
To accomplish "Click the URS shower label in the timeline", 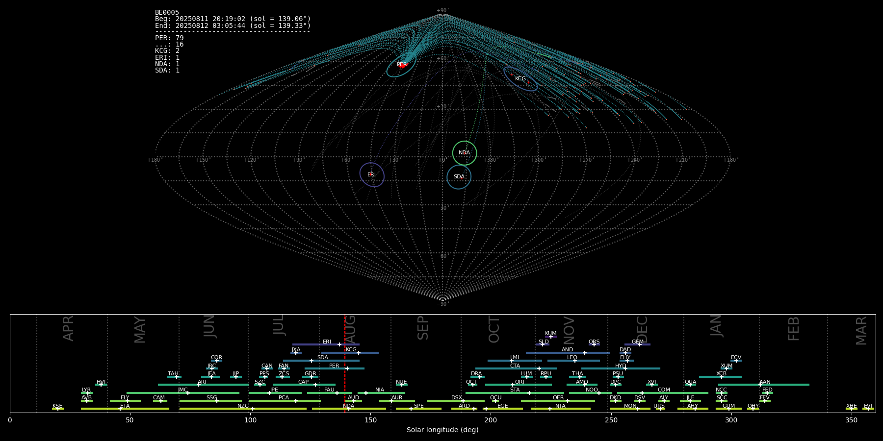I will point(659,406).
